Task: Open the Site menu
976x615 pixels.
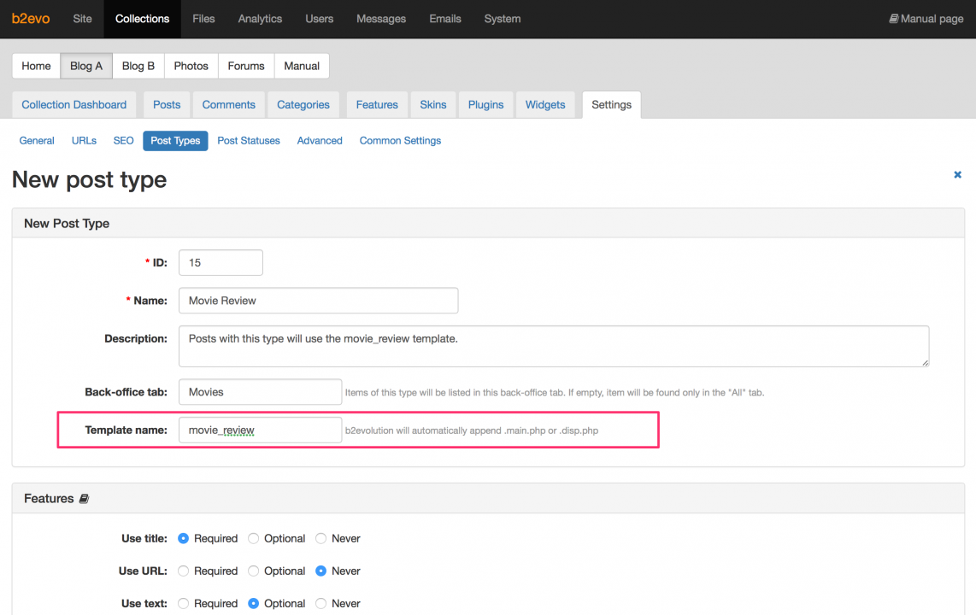Action: tap(82, 19)
